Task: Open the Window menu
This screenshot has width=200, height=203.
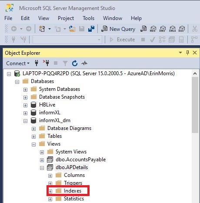Action: coord(113,18)
